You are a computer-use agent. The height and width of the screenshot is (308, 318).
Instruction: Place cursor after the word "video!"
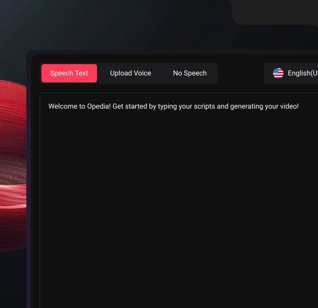point(299,106)
